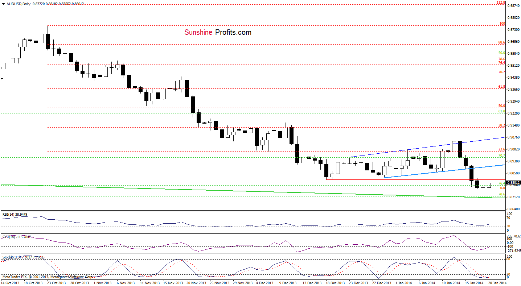Click the 9 Dec 2013 date label
The width and height of the screenshot is (521, 286).
[x=288, y=283]
